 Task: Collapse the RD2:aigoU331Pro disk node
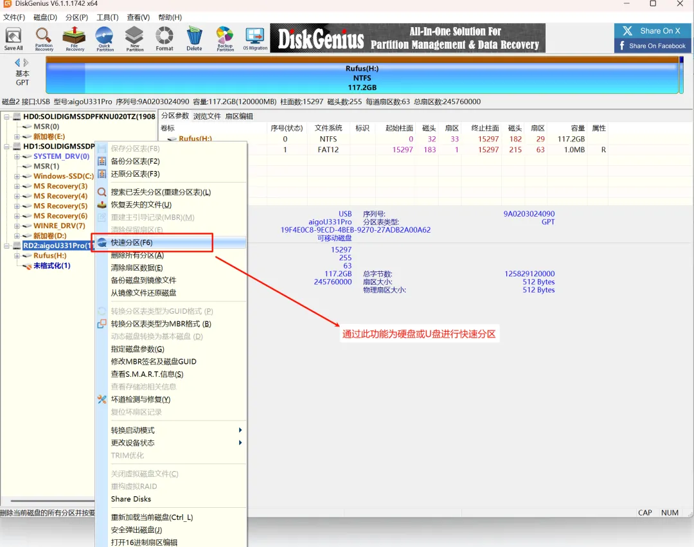tap(6, 246)
